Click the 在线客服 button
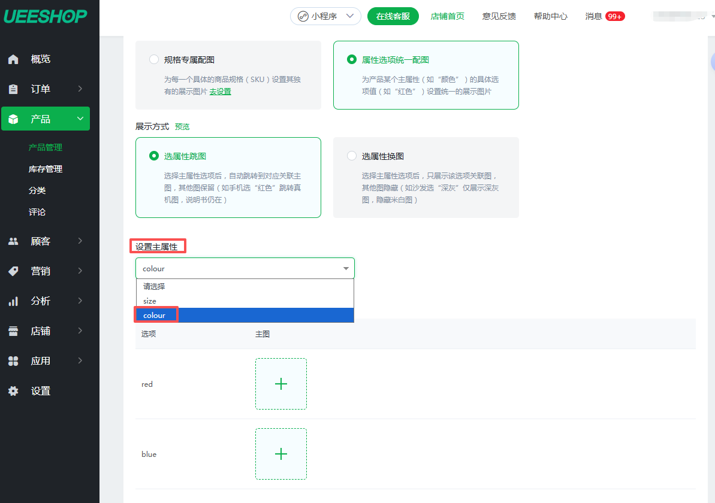 pos(393,16)
